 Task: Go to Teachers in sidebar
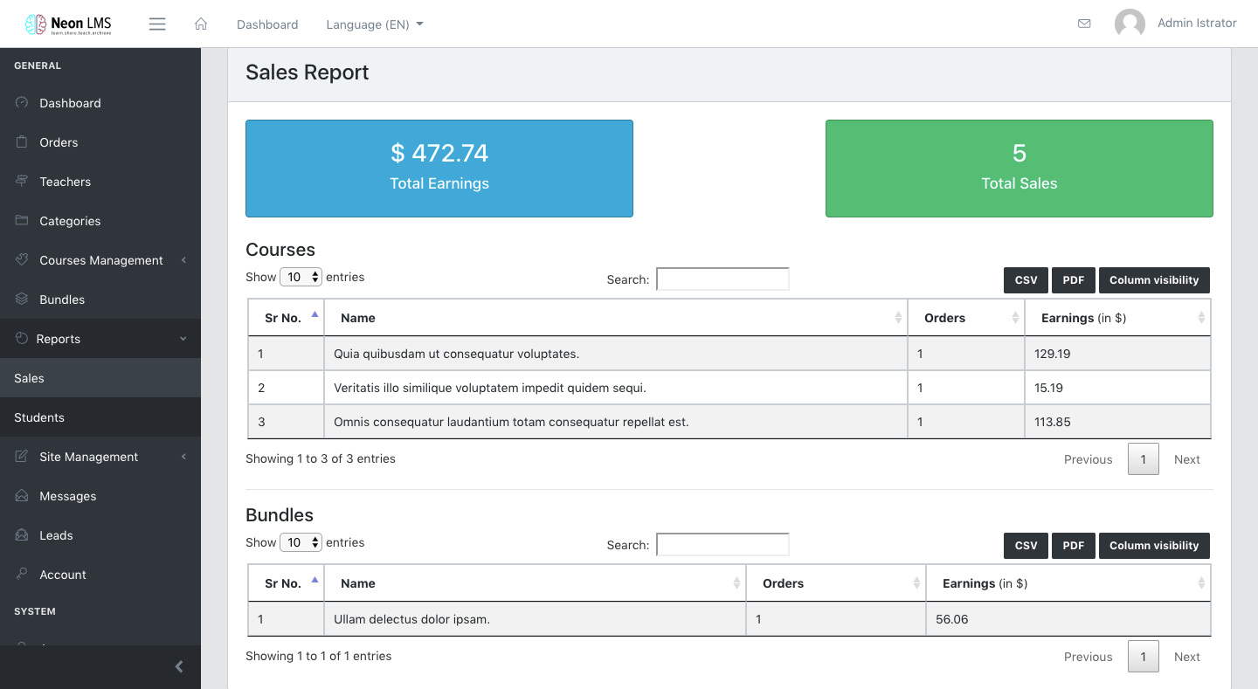[x=65, y=182]
